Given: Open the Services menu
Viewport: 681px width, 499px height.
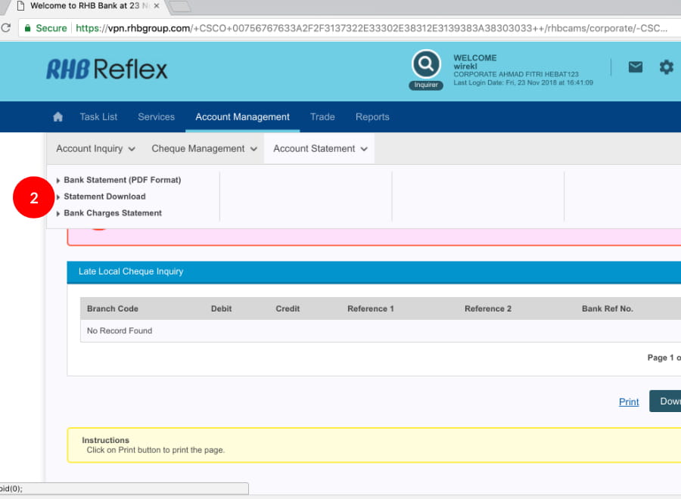Looking at the screenshot, I should coord(156,117).
